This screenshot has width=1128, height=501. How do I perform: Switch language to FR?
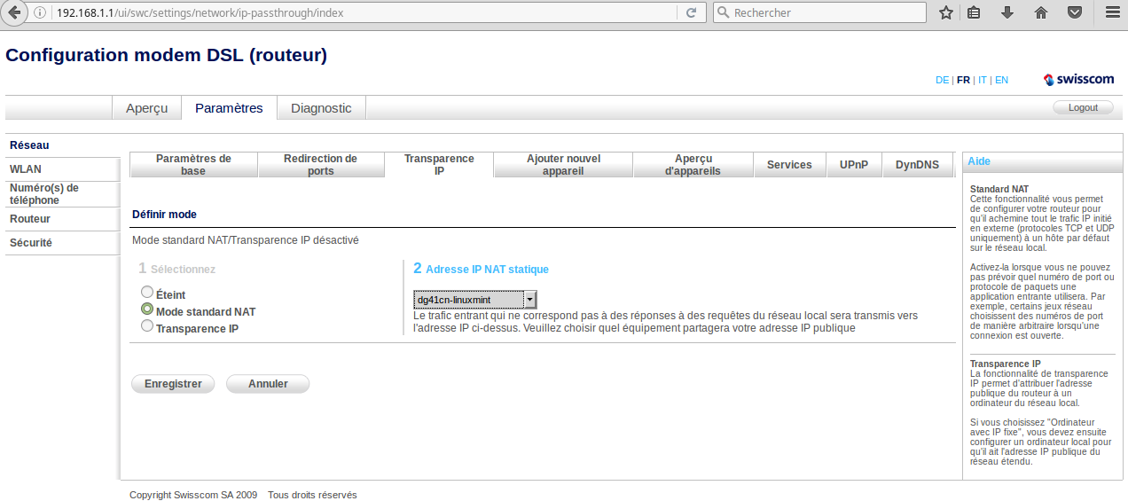click(963, 80)
